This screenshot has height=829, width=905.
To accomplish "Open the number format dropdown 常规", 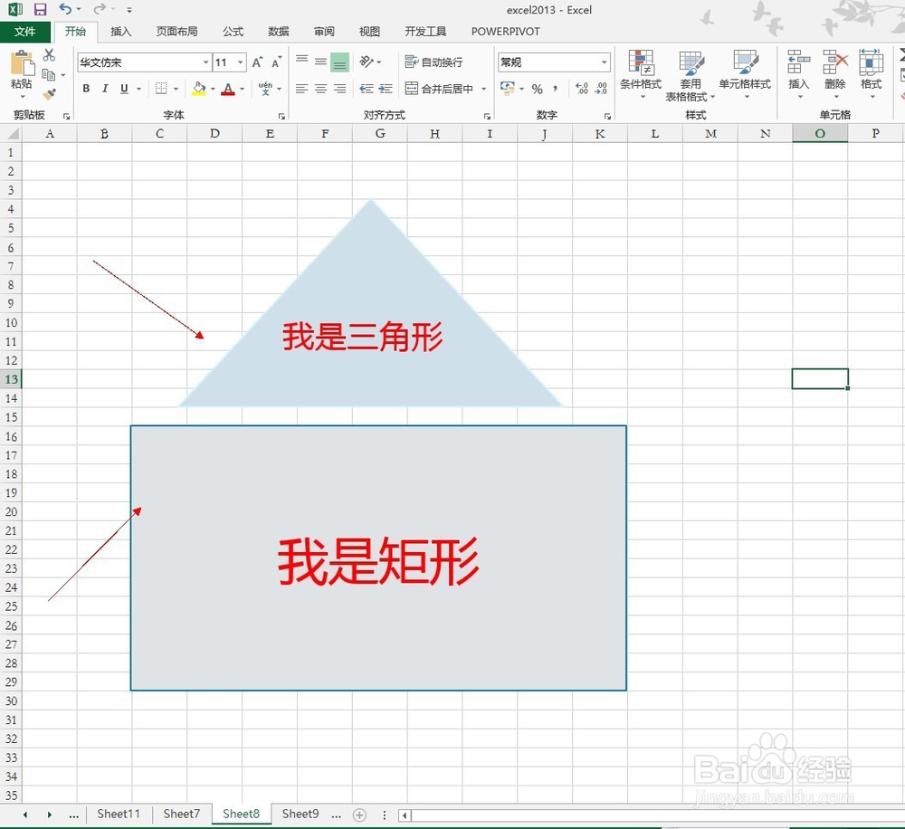I will tap(604, 62).
